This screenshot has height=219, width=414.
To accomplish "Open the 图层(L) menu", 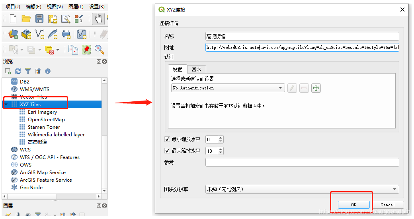I will pyautogui.click(x=76, y=7).
